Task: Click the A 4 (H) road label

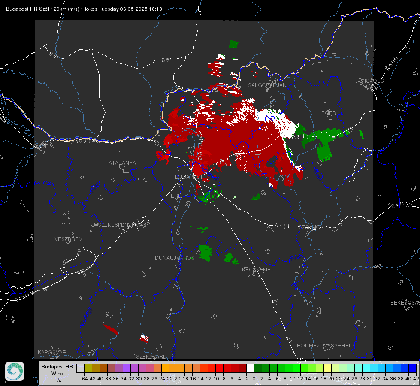Action: point(283,226)
